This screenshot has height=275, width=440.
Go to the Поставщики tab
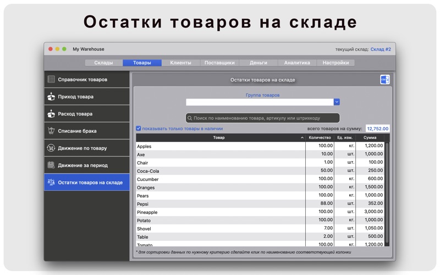tap(219, 63)
